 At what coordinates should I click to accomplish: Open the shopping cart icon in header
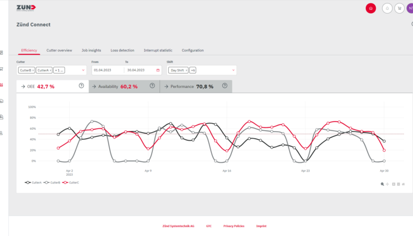399,8
